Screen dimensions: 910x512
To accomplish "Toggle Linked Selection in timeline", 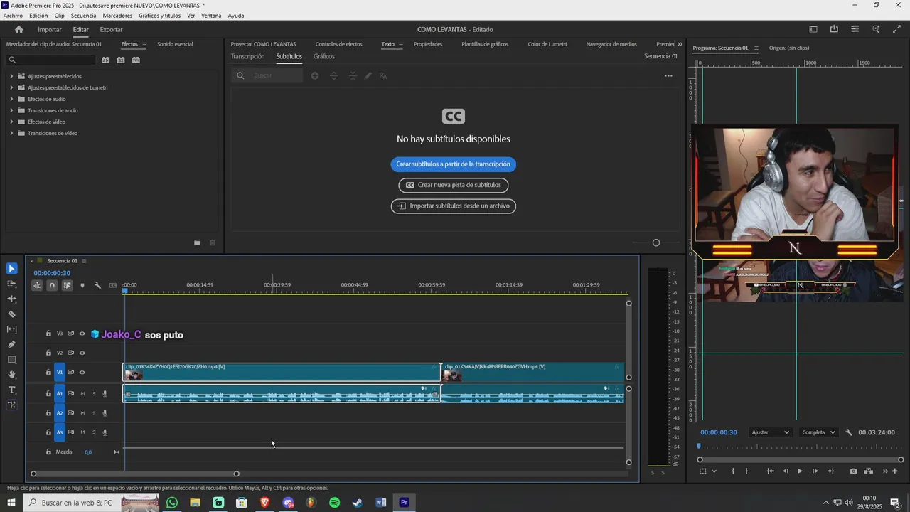I will [67, 285].
